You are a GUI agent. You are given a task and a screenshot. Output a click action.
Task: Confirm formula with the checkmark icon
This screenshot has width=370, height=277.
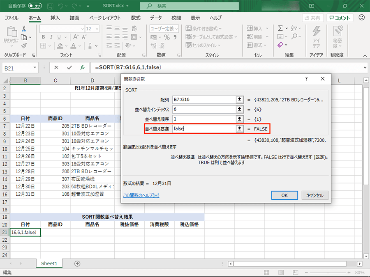pyautogui.click(x=69, y=67)
